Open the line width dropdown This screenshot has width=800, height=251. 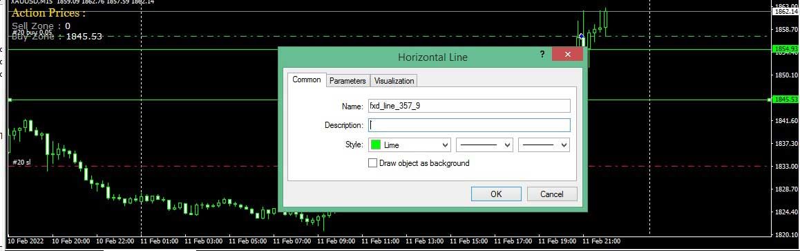544,145
